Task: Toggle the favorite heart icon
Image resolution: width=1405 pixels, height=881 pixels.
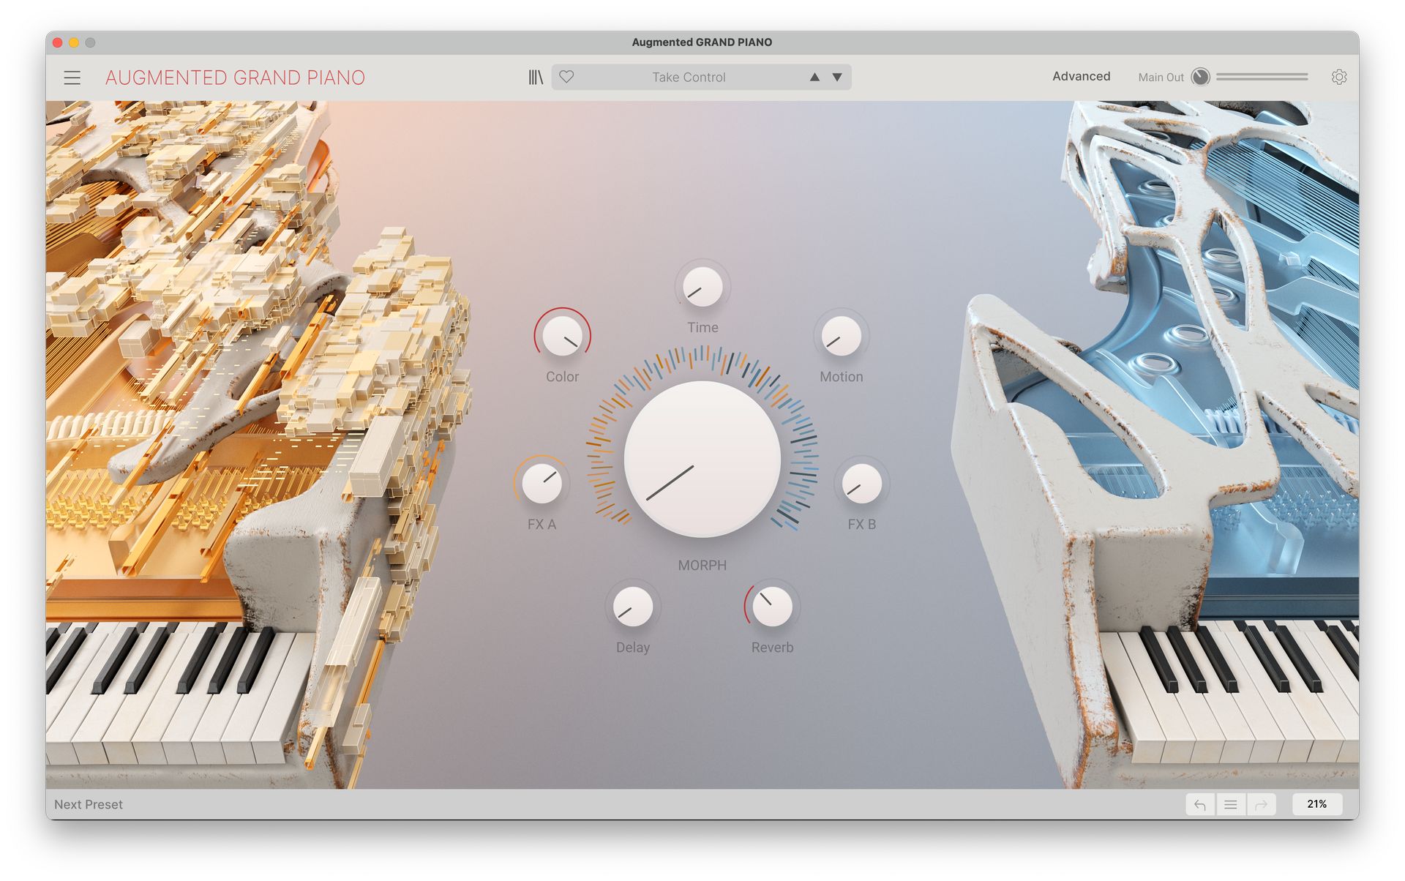Action: tap(566, 76)
